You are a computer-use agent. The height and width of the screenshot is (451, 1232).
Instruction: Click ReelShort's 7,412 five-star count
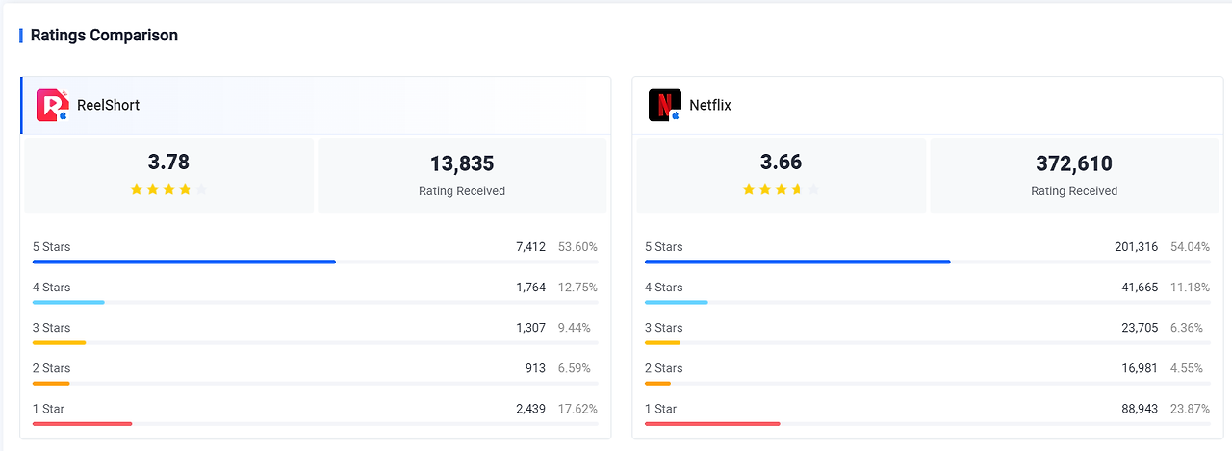[x=530, y=247]
